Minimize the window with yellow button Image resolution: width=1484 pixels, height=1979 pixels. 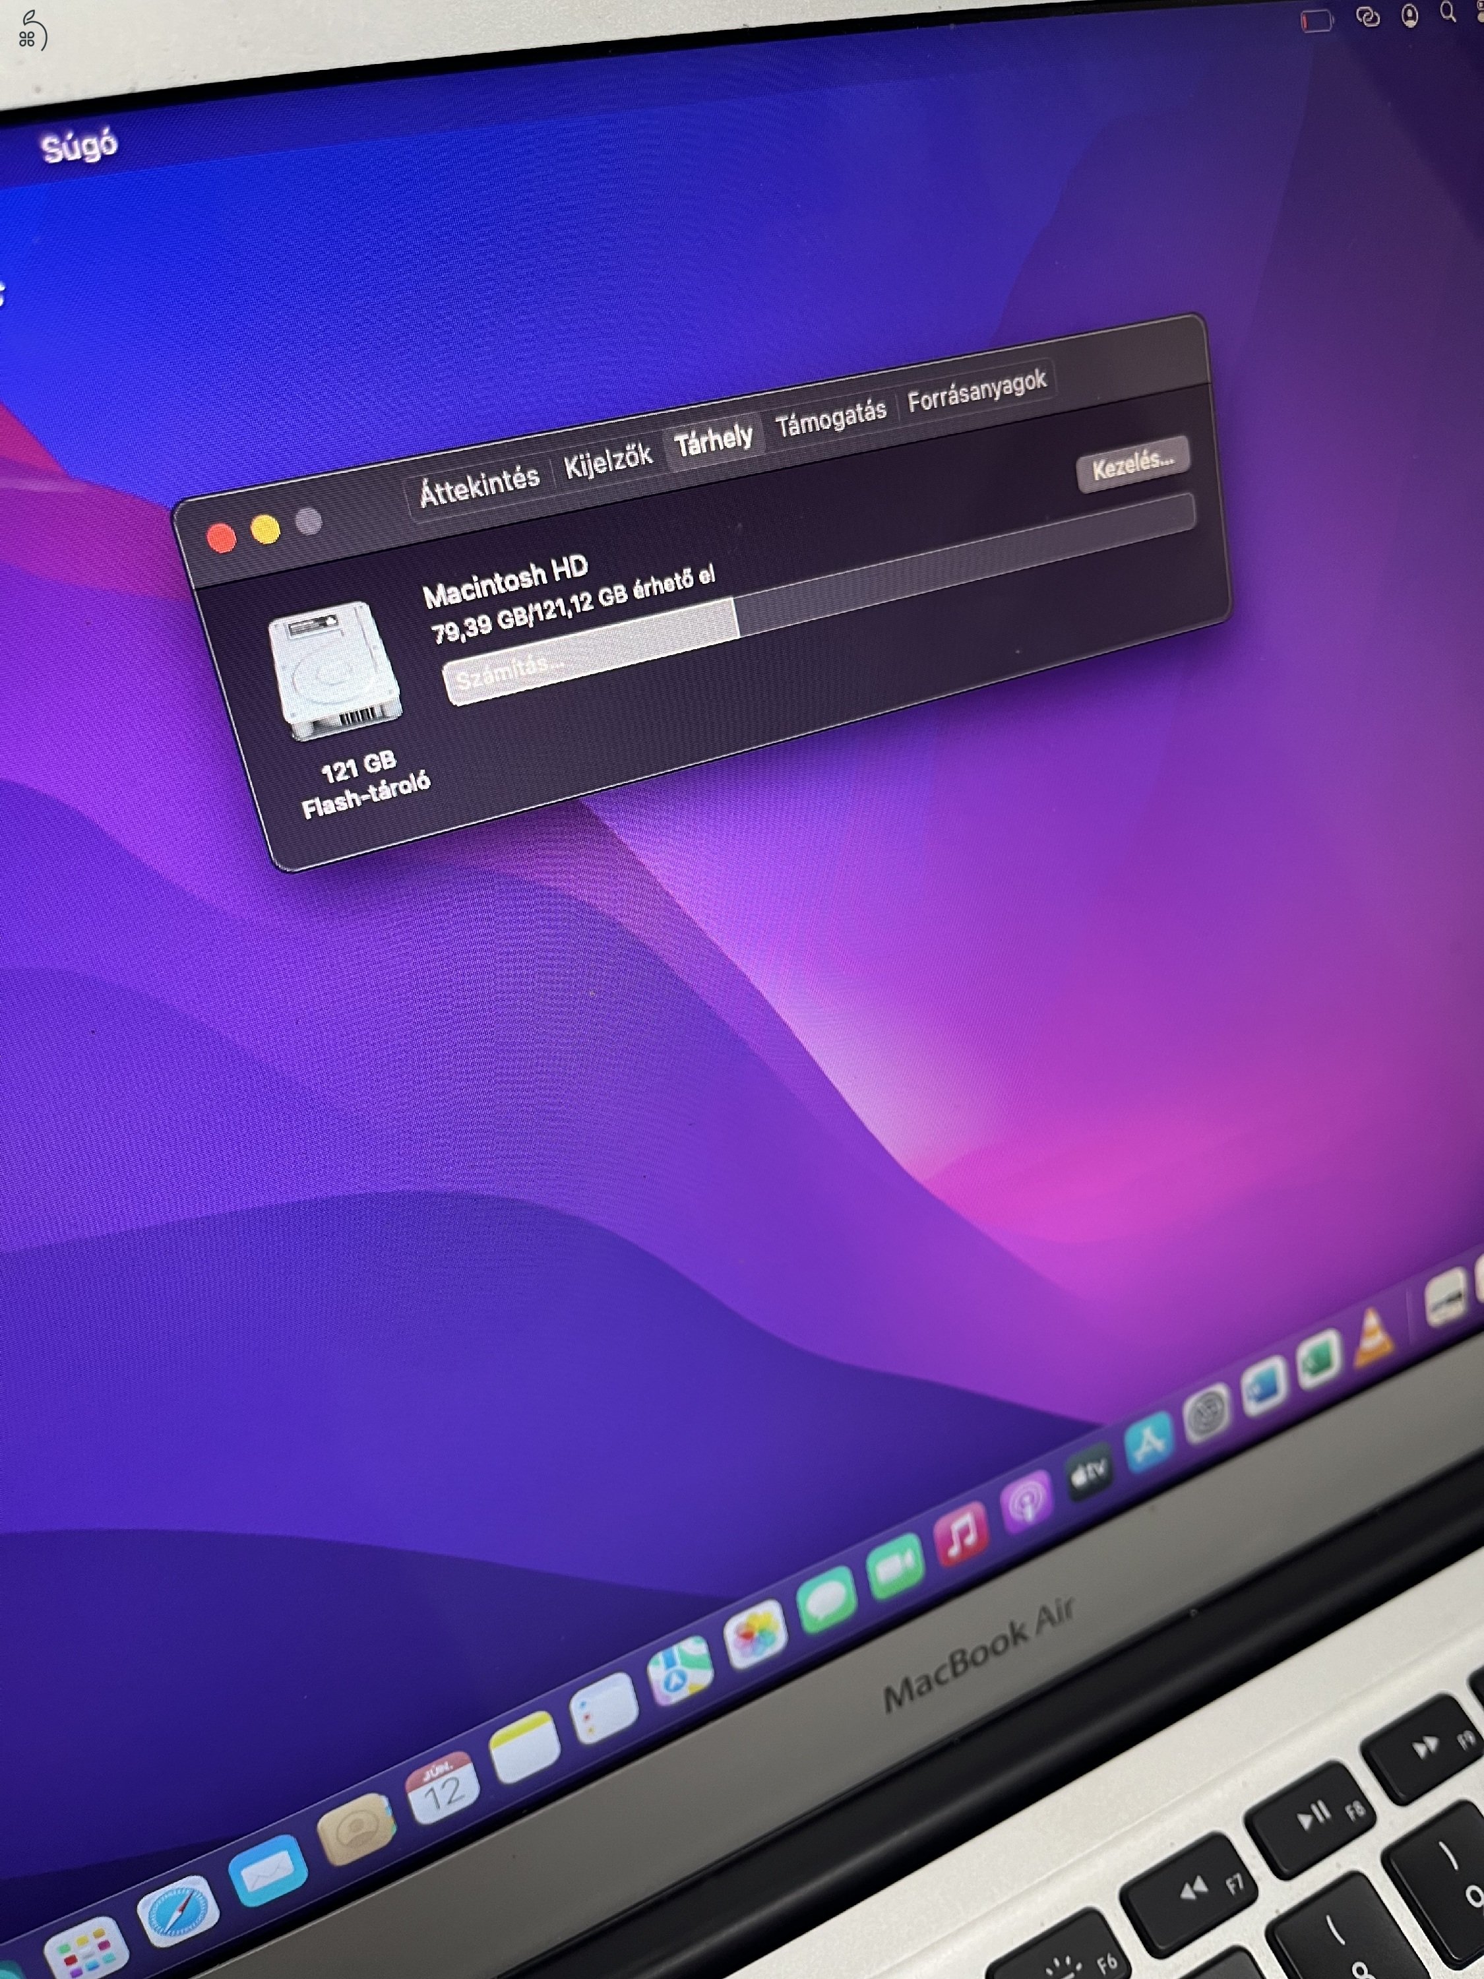tap(264, 529)
